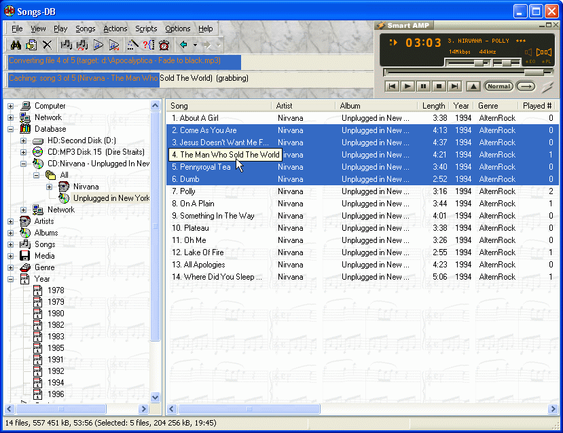Screen dimensions: 563x433
Task: Click the red question-mark brace icon
Action: coord(148,45)
